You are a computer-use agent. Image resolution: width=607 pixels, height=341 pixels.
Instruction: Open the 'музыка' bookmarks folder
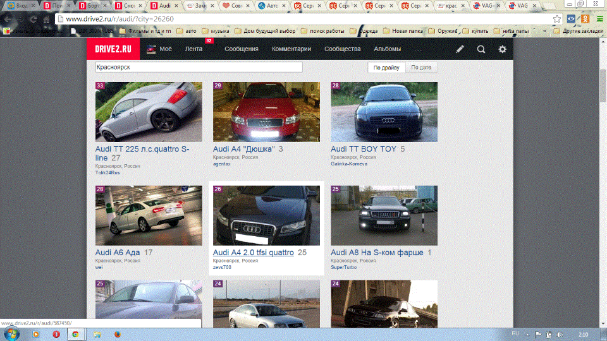pos(215,31)
